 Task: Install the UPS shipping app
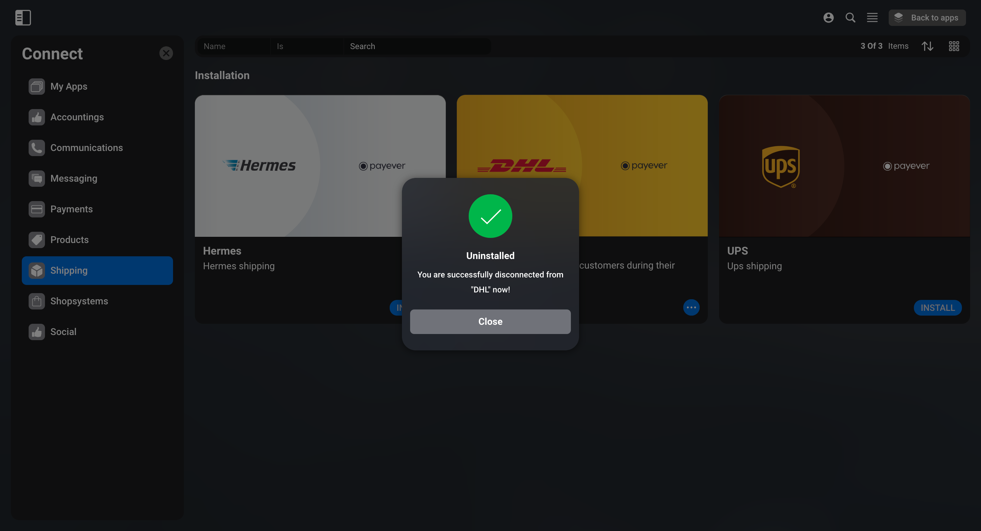(938, 307)
